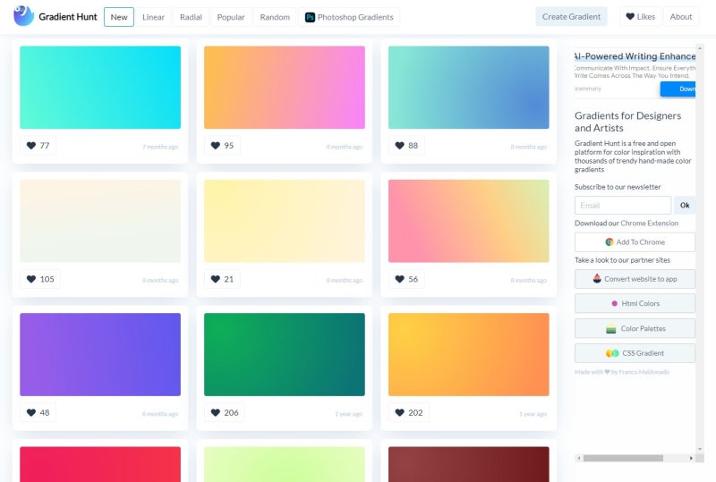Viewport: 716px width, 482px height.
Task: Like the pale yellow gradient with 21 likes
Action: coord(222,279)
